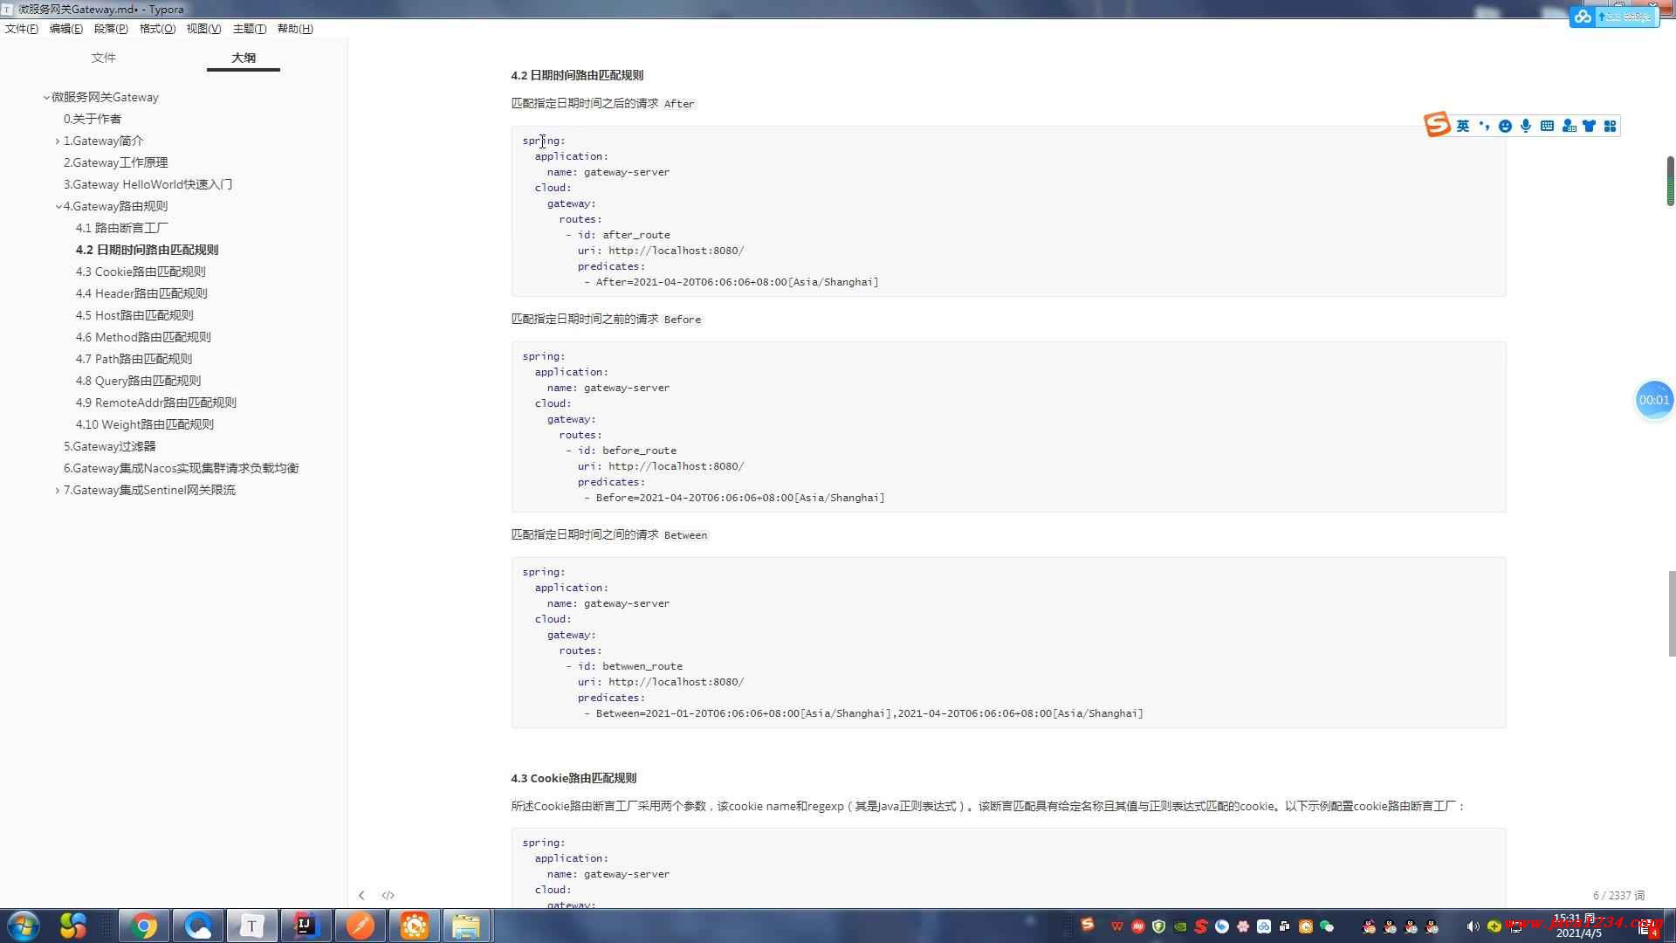Screen dimensions: 1676x943
Task: Go to 0.关于作者 in outline
Action: [93, 119]
